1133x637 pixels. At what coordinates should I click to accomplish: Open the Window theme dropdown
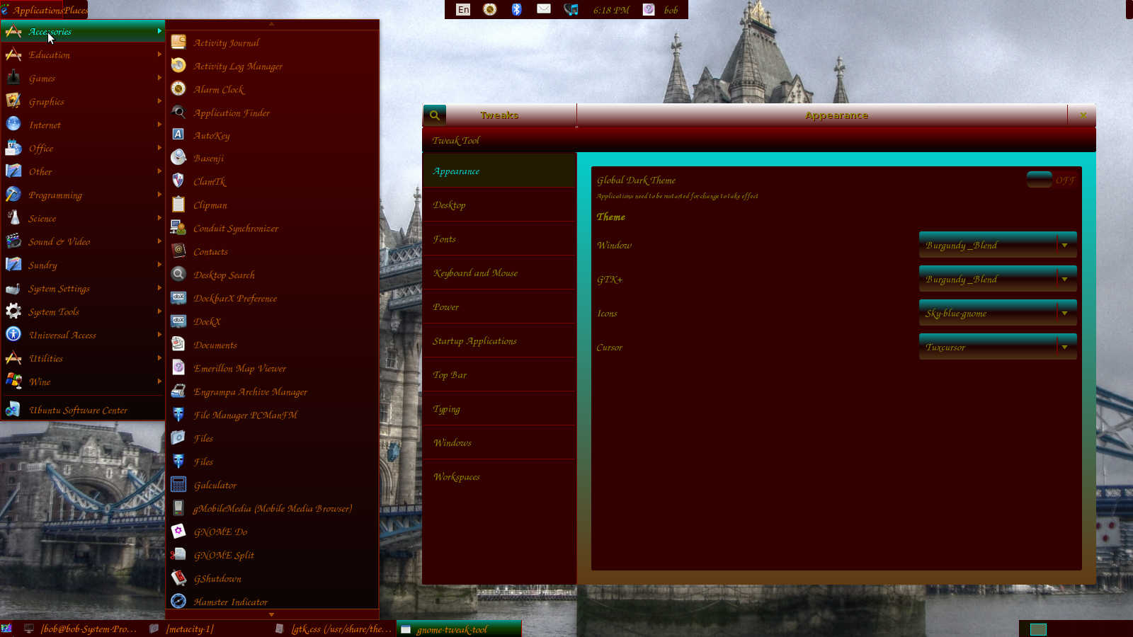[x=998, y=245]
